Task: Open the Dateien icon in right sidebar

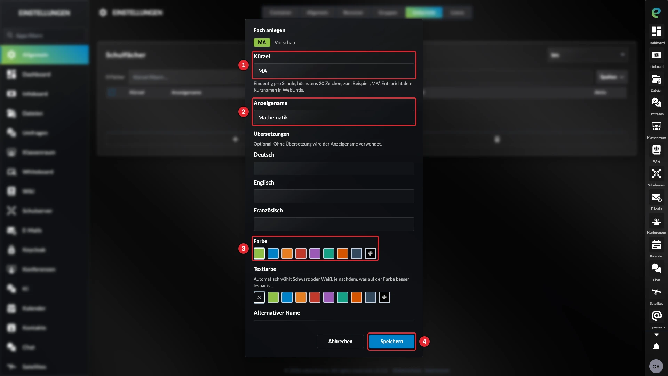Action: point(656,79)
